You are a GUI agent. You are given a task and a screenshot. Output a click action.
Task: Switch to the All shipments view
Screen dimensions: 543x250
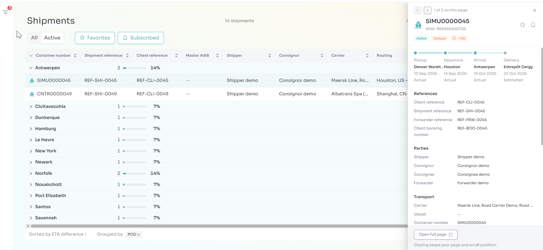point(34,38)
